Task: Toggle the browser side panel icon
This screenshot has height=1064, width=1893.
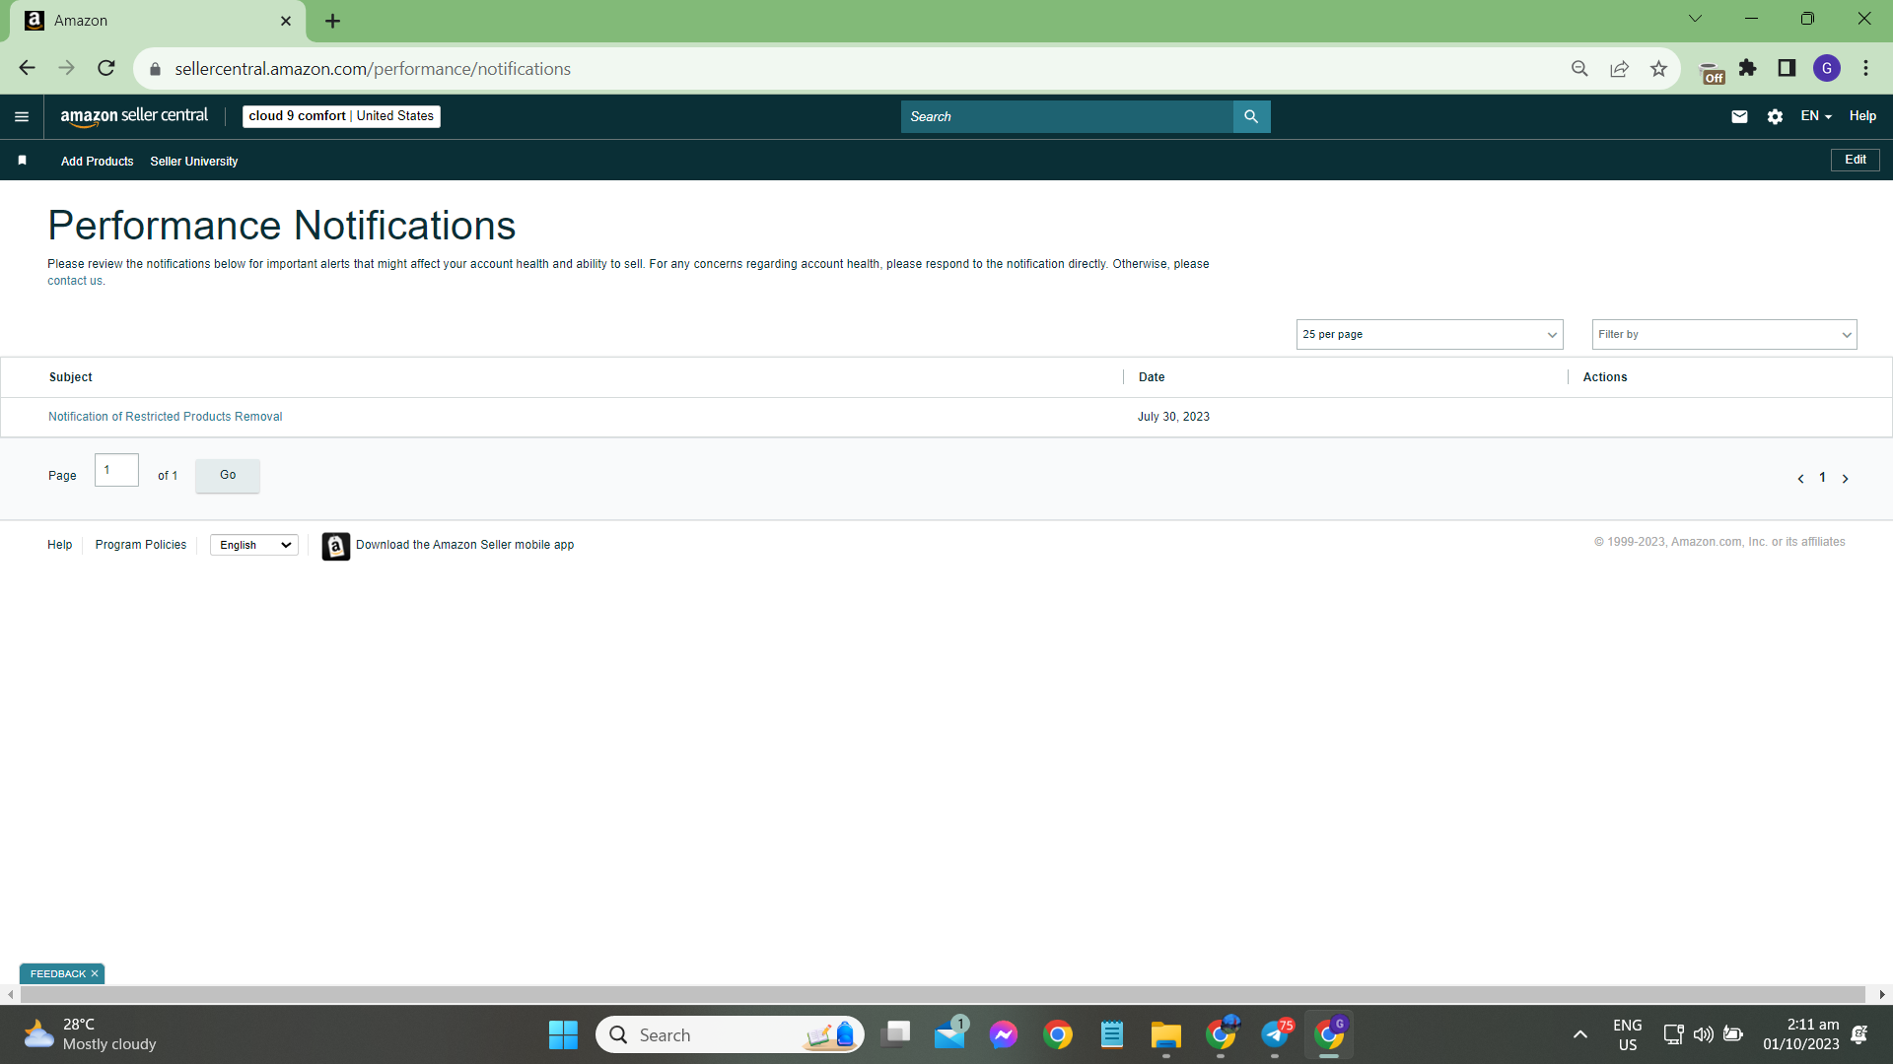Action: pos(1787,68)
